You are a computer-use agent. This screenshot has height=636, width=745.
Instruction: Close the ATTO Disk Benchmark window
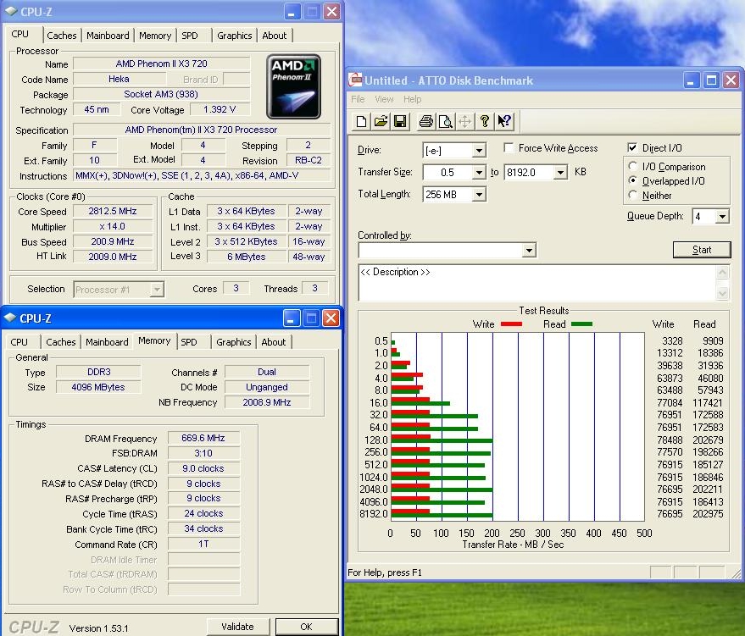click(x=731, y=80)
